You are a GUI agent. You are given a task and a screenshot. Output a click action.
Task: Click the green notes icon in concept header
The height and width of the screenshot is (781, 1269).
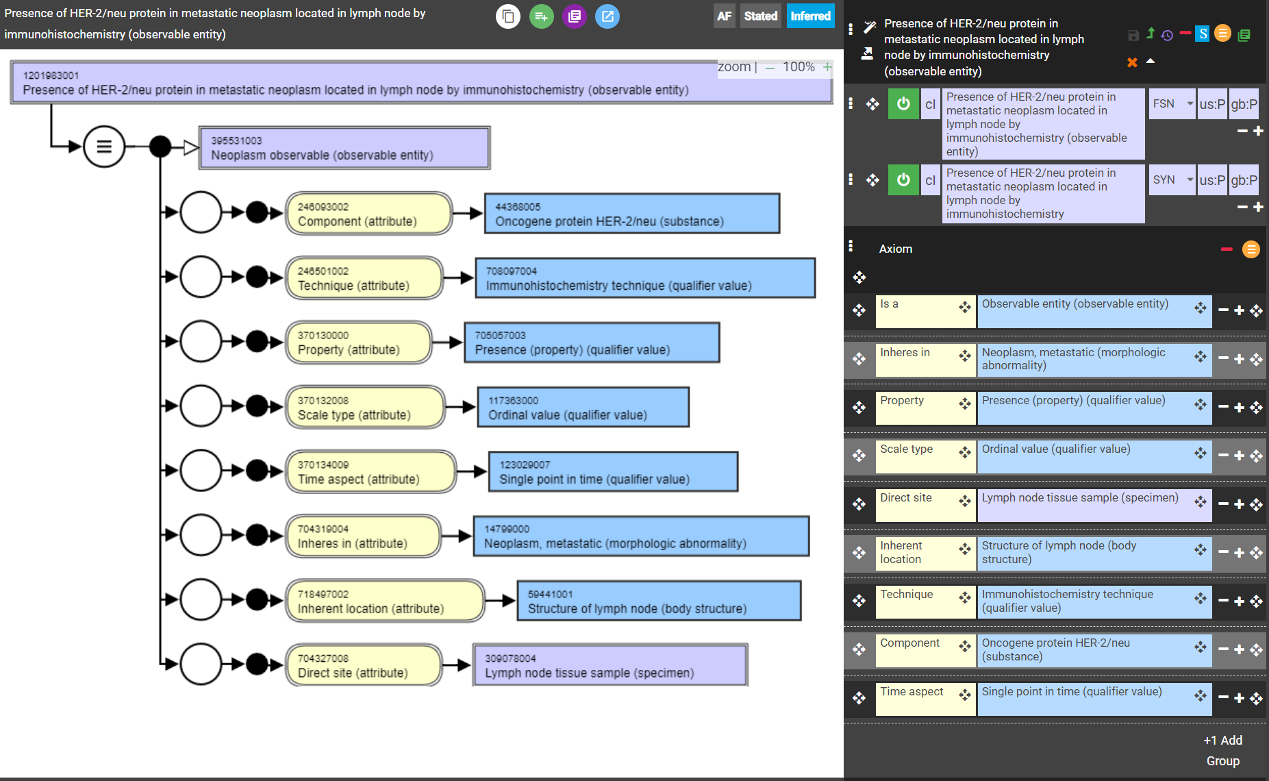1244,35
